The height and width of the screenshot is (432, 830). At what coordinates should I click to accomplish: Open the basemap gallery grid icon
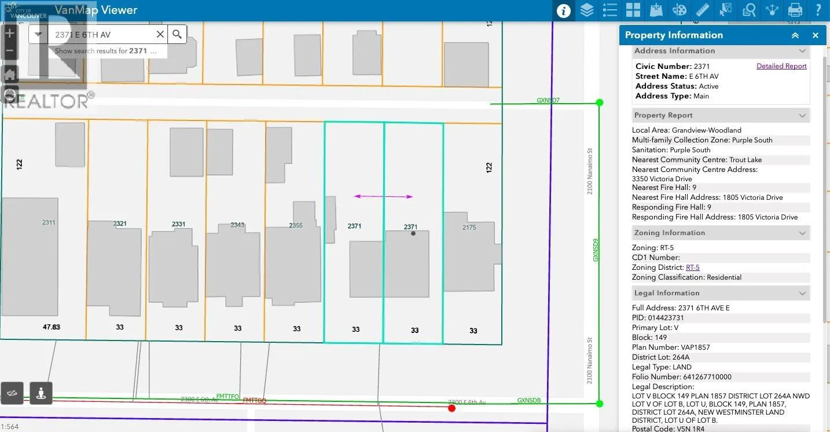633,10
